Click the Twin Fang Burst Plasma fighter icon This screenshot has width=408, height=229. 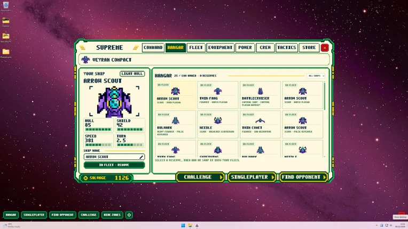pyautogui.click(x=218, y=91)
